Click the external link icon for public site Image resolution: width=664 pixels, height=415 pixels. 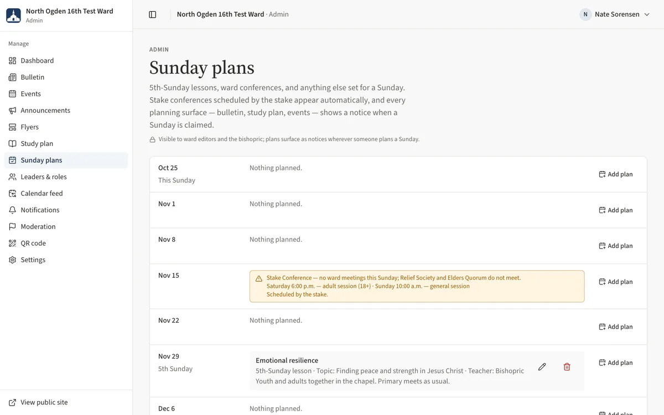tap(13, 403)
